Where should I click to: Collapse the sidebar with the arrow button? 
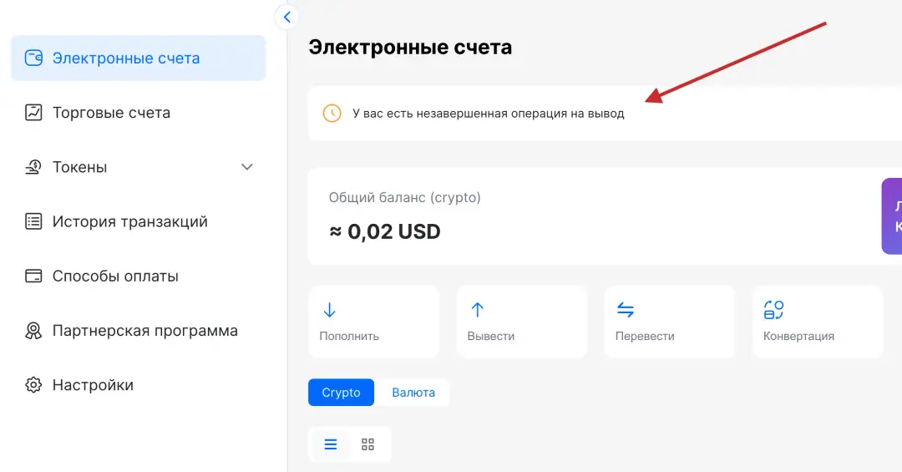pyautogui.click(x=286, y=17)
